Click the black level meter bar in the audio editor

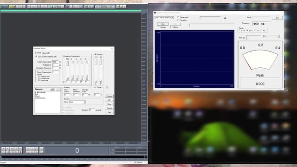coord(73,157)
